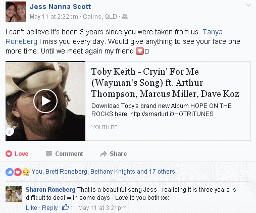Click Sharon Roneberg's avatar thumbnail
This screenshot has width=256, height=213.
14,194
